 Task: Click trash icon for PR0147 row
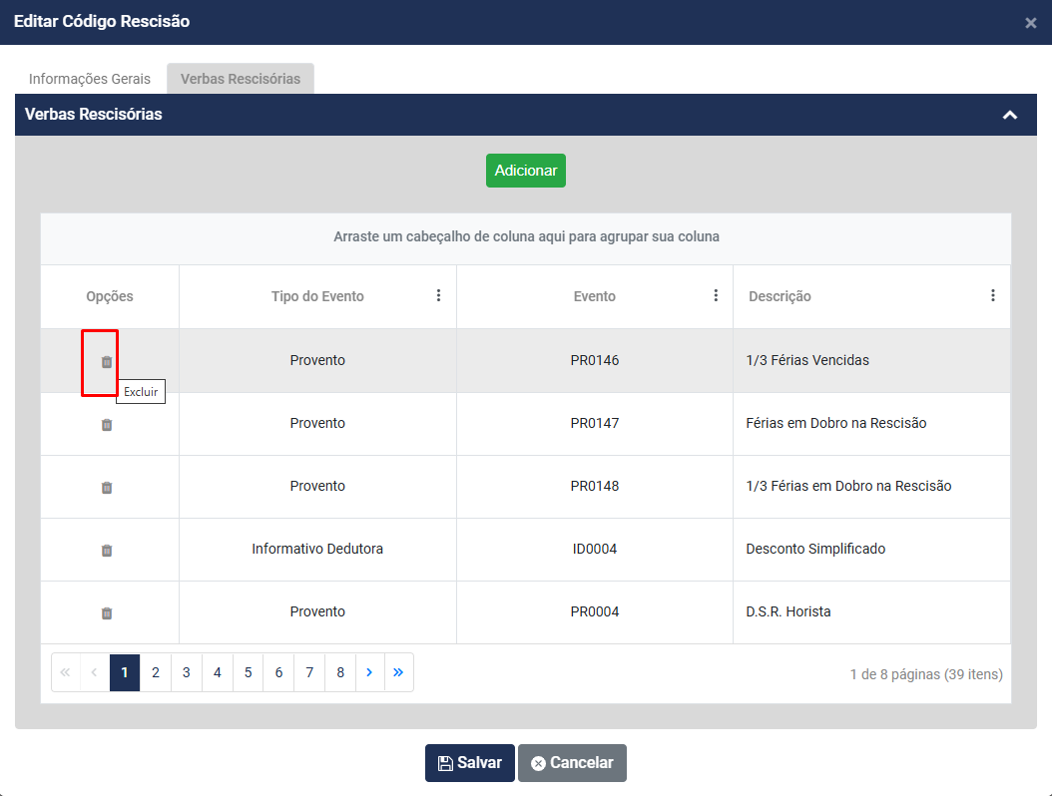[107, 425]
